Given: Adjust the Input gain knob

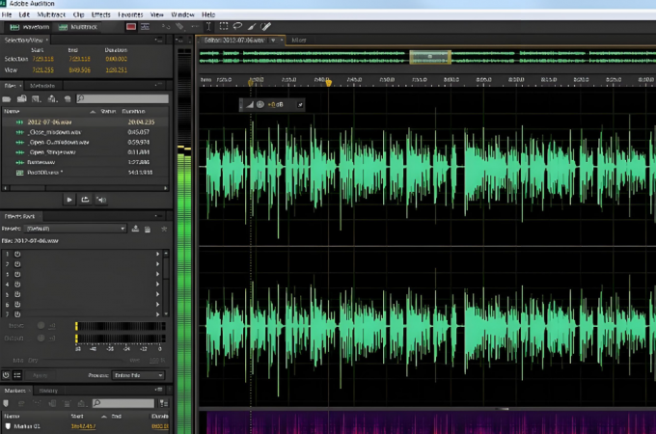Looking at the screenshot, I should (41, 325).
